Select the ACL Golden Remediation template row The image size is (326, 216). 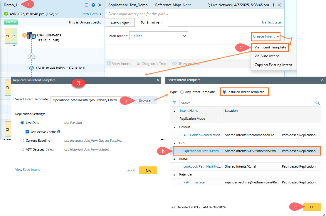click(x=202, y=135)
